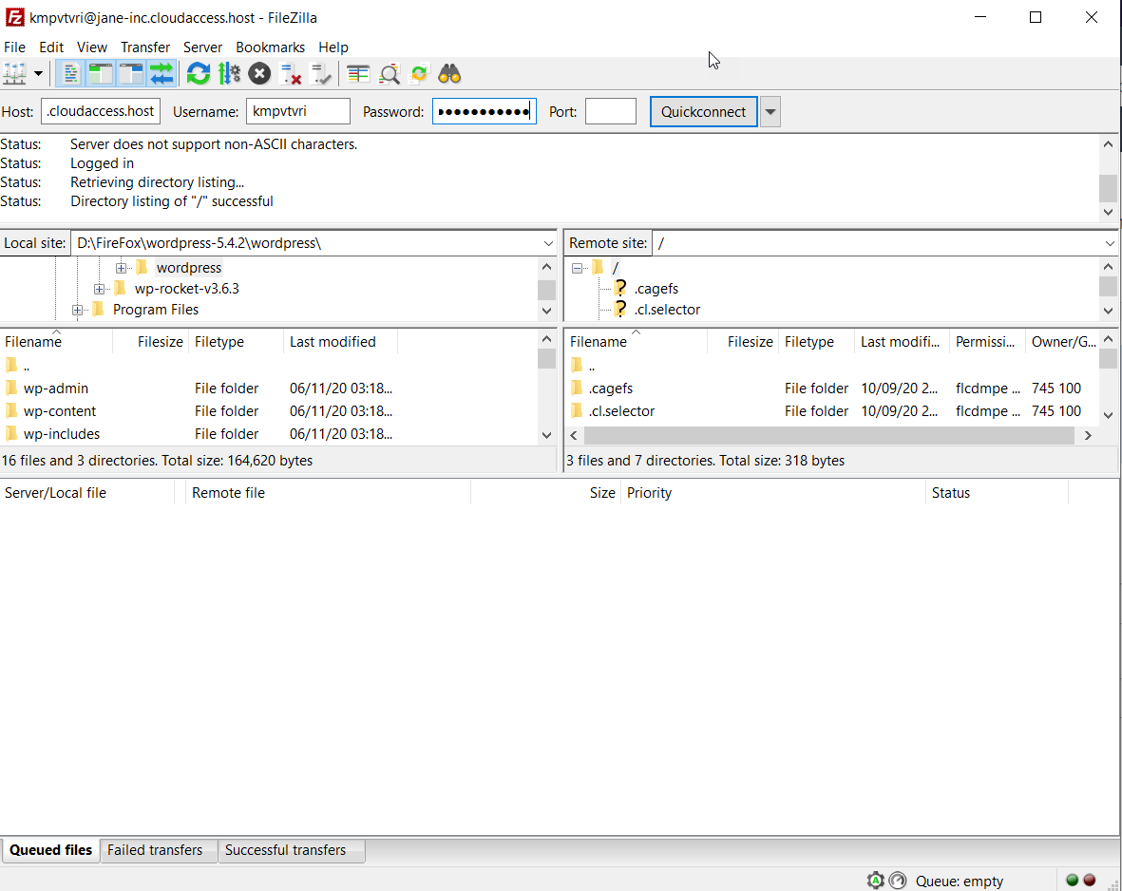Open the View menu
Viewport: 1122px width, 891px height.
tap(92, 47)
